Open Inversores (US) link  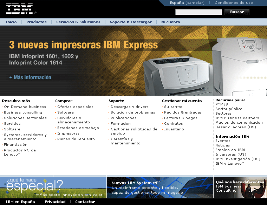(x=231, y=155)
